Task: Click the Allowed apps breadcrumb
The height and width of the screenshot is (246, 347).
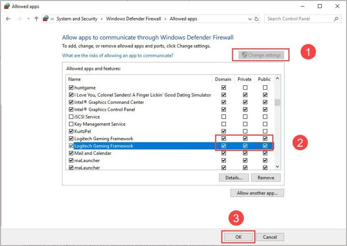Action: coord(183,19)
